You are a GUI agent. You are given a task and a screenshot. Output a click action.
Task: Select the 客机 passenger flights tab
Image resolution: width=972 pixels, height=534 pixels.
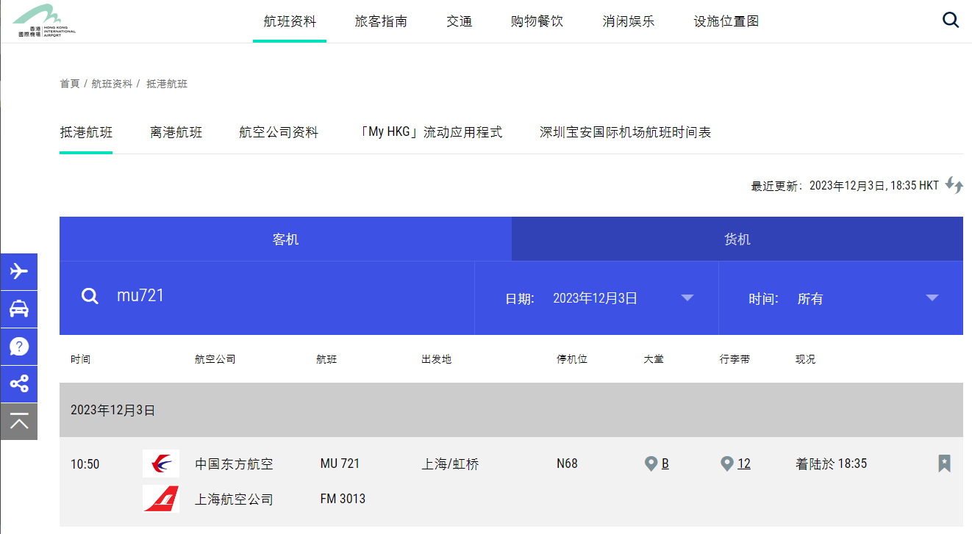(x=285, y=239)
